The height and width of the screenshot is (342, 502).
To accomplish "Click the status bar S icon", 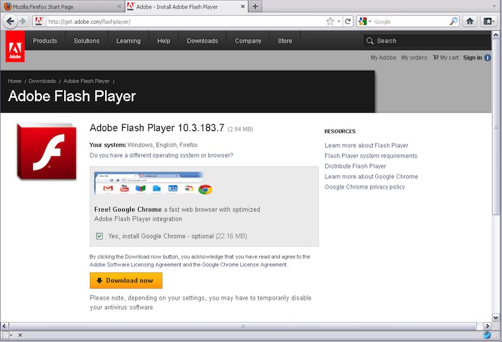I will [x=5, y=335].
